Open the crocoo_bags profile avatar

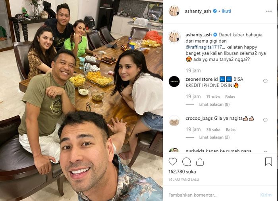[174, 121]
